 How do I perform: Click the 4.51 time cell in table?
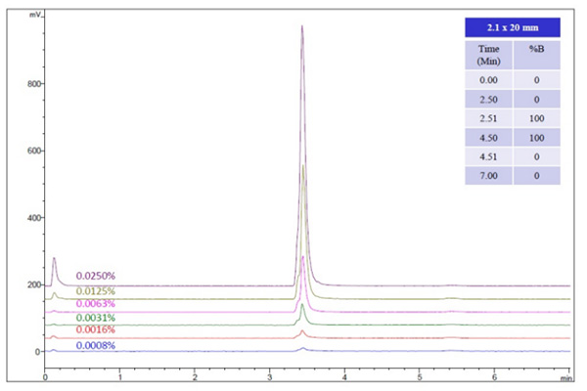pos(488,156)
